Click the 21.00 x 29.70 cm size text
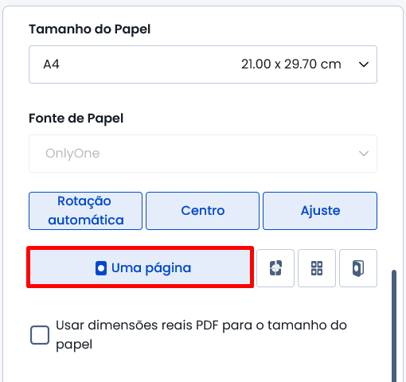The width and height of the screenshot is (406, 382). (291, 64)
